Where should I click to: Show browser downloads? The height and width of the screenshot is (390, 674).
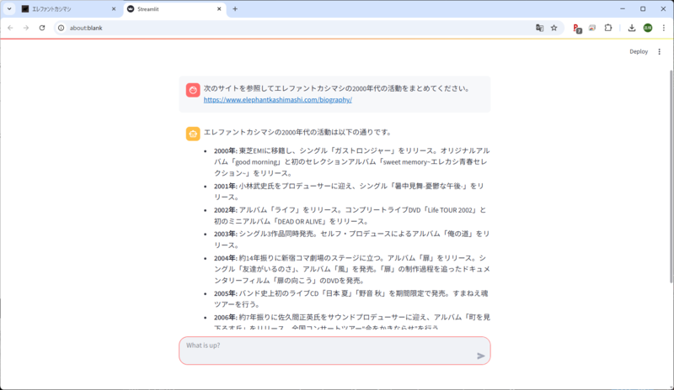631,28
